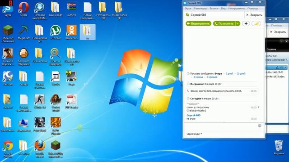Image resolution: width=289 pixels, height=162 pixels.
Task: Click the plus add-people button
Action: [246, 23]
